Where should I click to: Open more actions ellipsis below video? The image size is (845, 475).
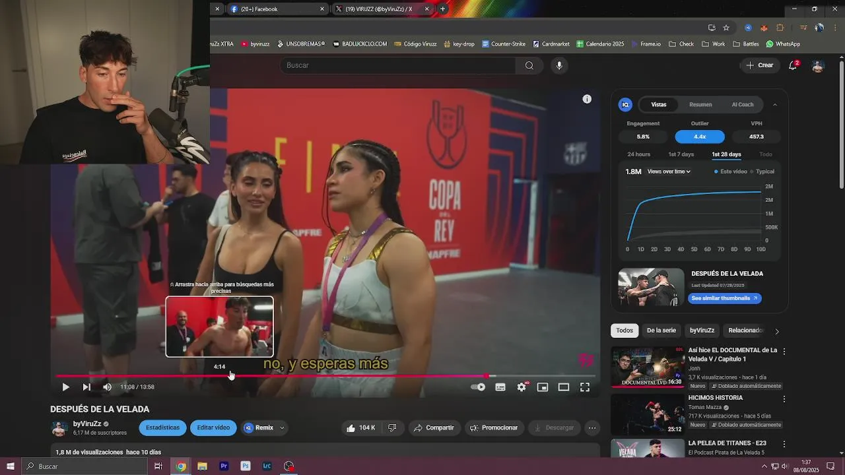pos(592,428)
